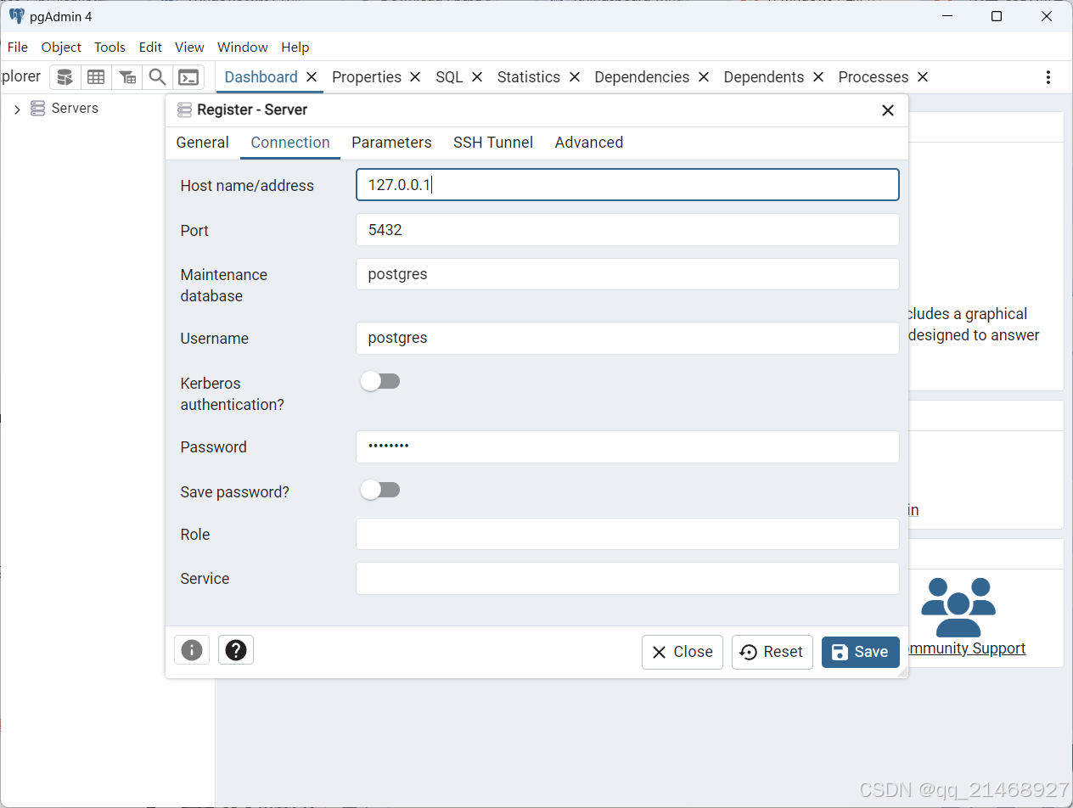1073x808 pixels.
Task: Select the Dependencies tab
Action: click(x=642, y=77)
